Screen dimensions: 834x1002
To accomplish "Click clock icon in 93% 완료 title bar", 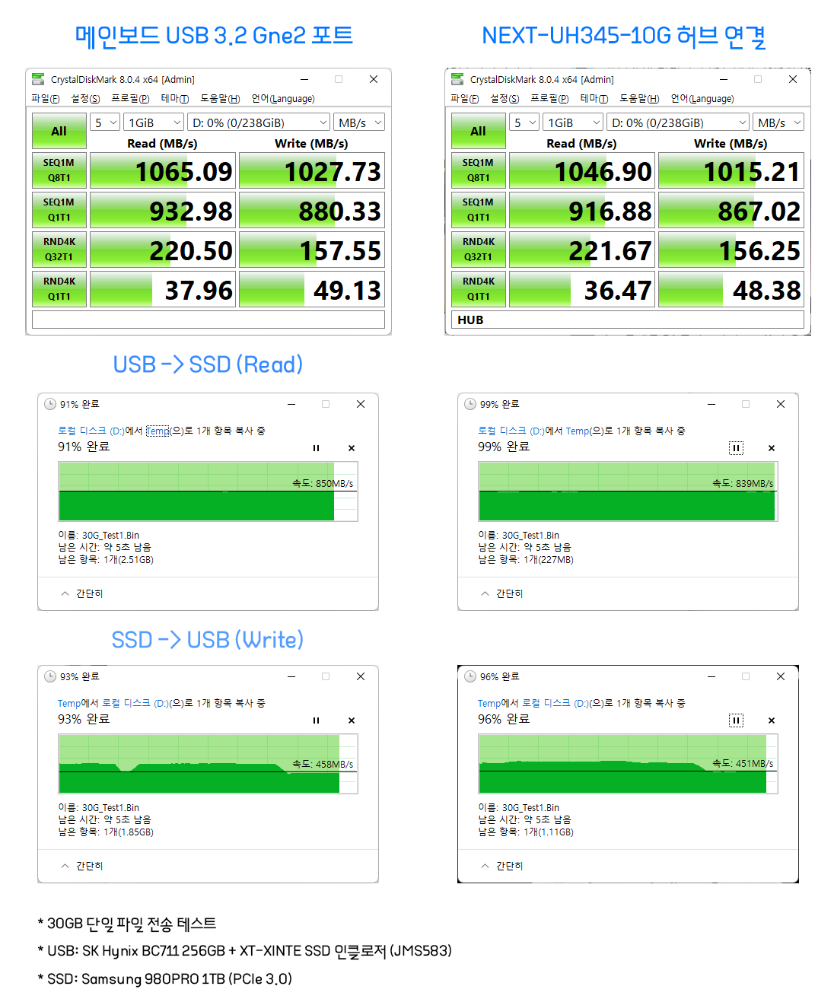I will [x=50, y=676].
